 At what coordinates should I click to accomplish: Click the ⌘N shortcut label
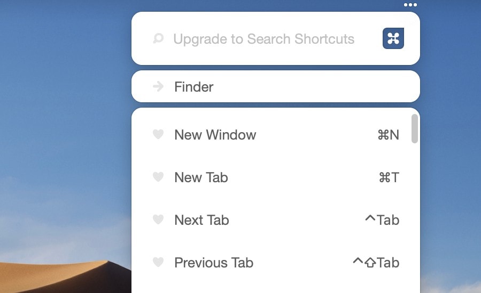(389, 135)
